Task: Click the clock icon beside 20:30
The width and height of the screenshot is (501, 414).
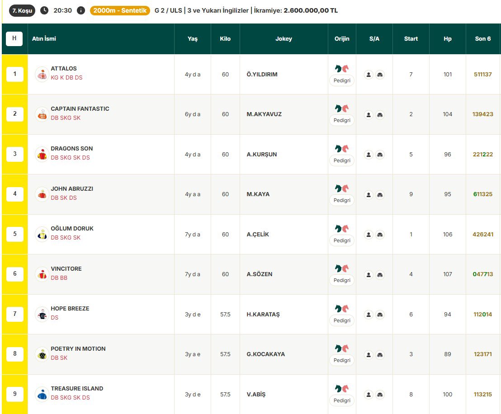Action: pyautogui.click(x=44, y=10)
